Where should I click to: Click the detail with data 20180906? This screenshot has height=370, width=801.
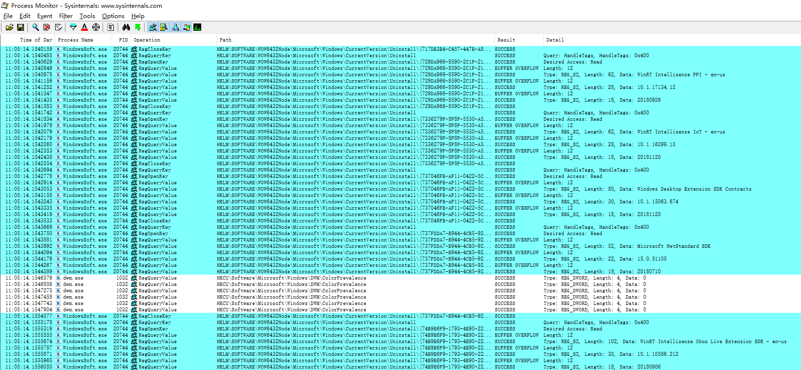(602, 367)
